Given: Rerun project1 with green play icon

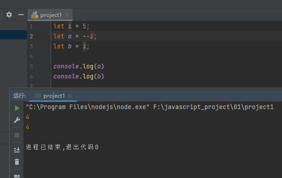Looking at the screenshot, I should [x=17, y=108].
